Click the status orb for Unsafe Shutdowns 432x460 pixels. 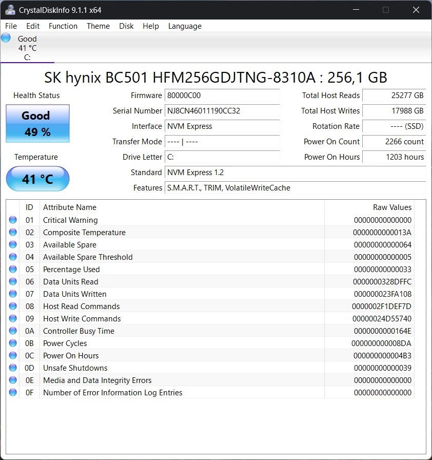13,368
